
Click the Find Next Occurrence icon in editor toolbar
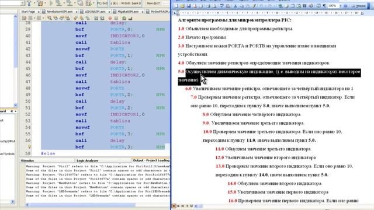[x=62, y=18]
